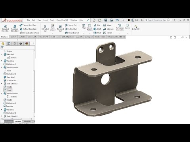
Task: Open Linear Pattern dropdown arrow
Action: click(x=90, y=33)
